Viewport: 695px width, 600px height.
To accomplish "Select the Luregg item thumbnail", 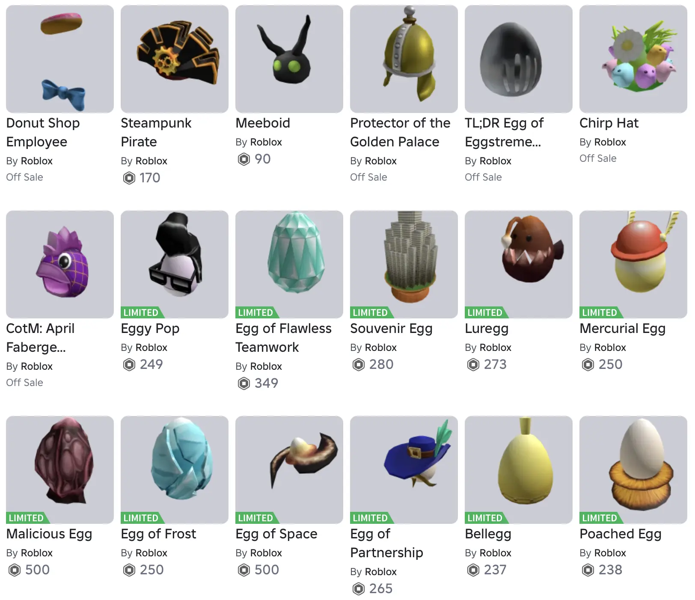I will click(x=519, y=264).
